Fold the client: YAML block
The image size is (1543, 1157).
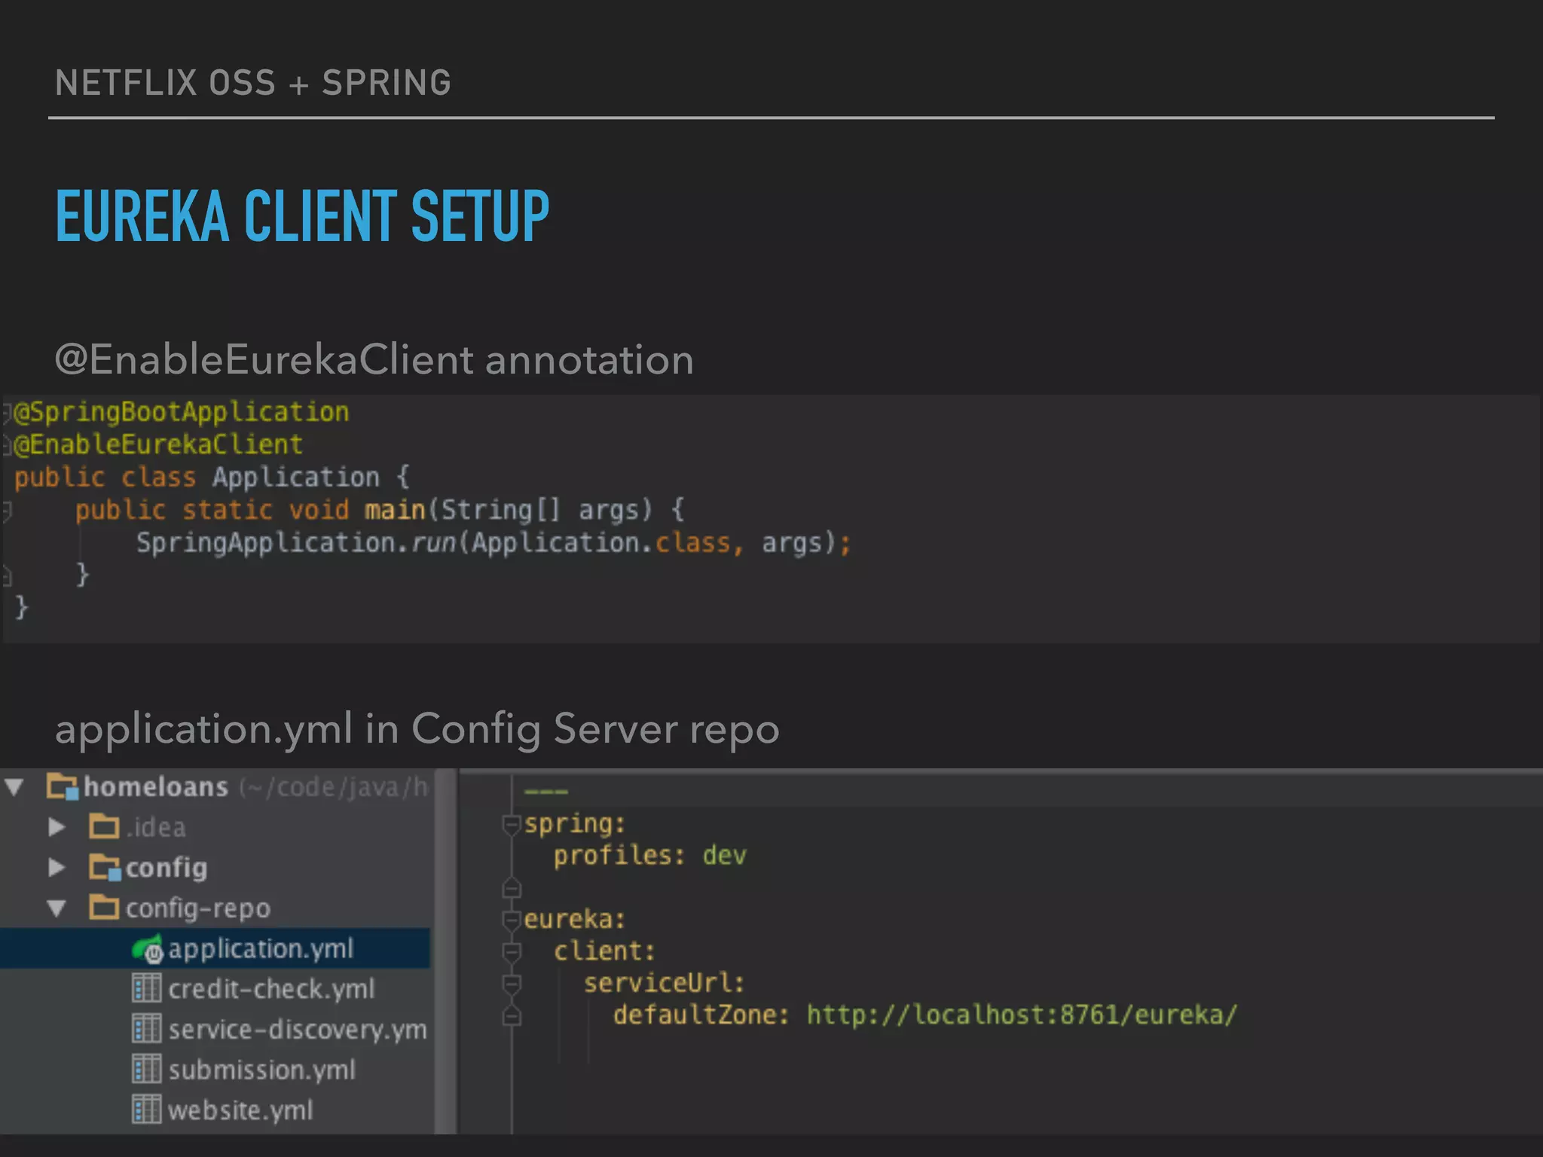[x=512, y=952]
